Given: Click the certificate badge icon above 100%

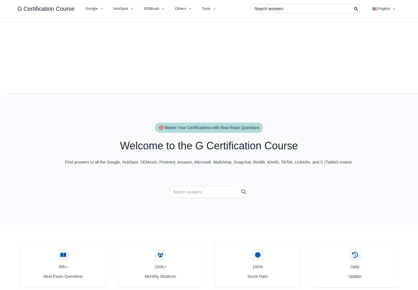Looking at the screenshot, I should coord(258,255).
